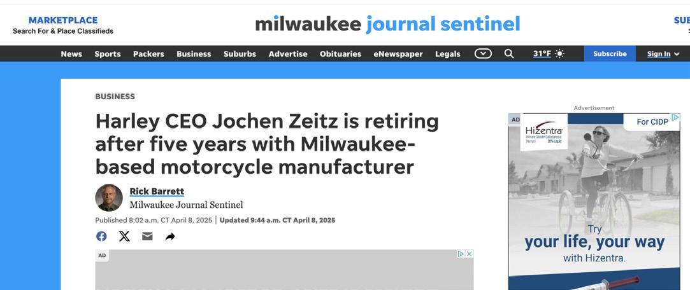Expand the more sections dropdown

[483, 54]
